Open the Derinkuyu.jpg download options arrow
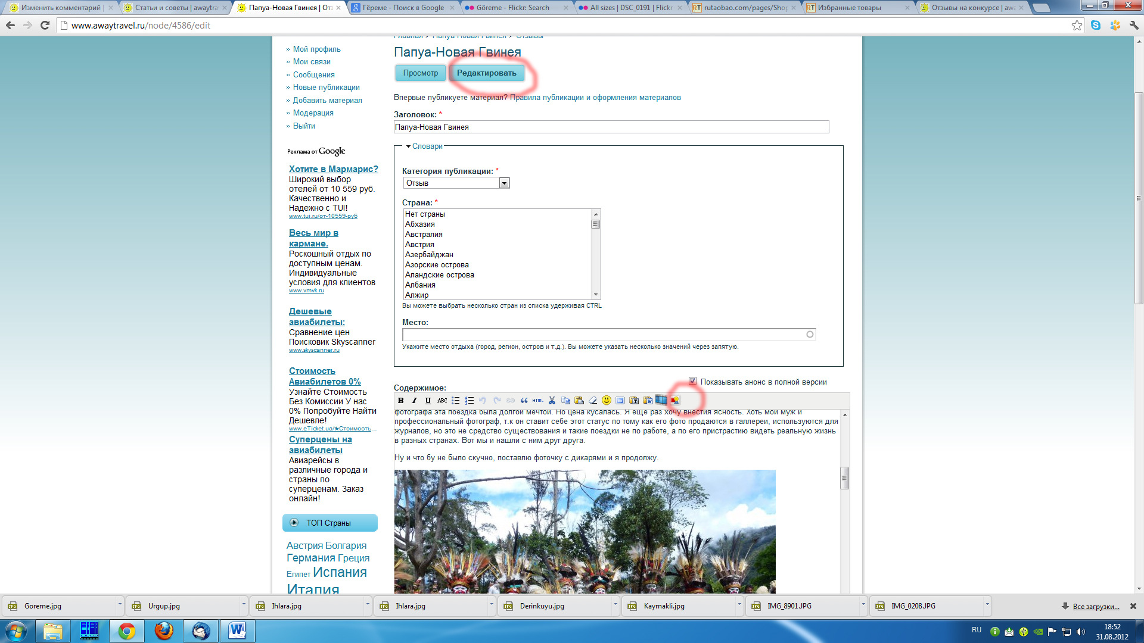Viewport: 1144px width, 643px height. [x=615, y=605]
